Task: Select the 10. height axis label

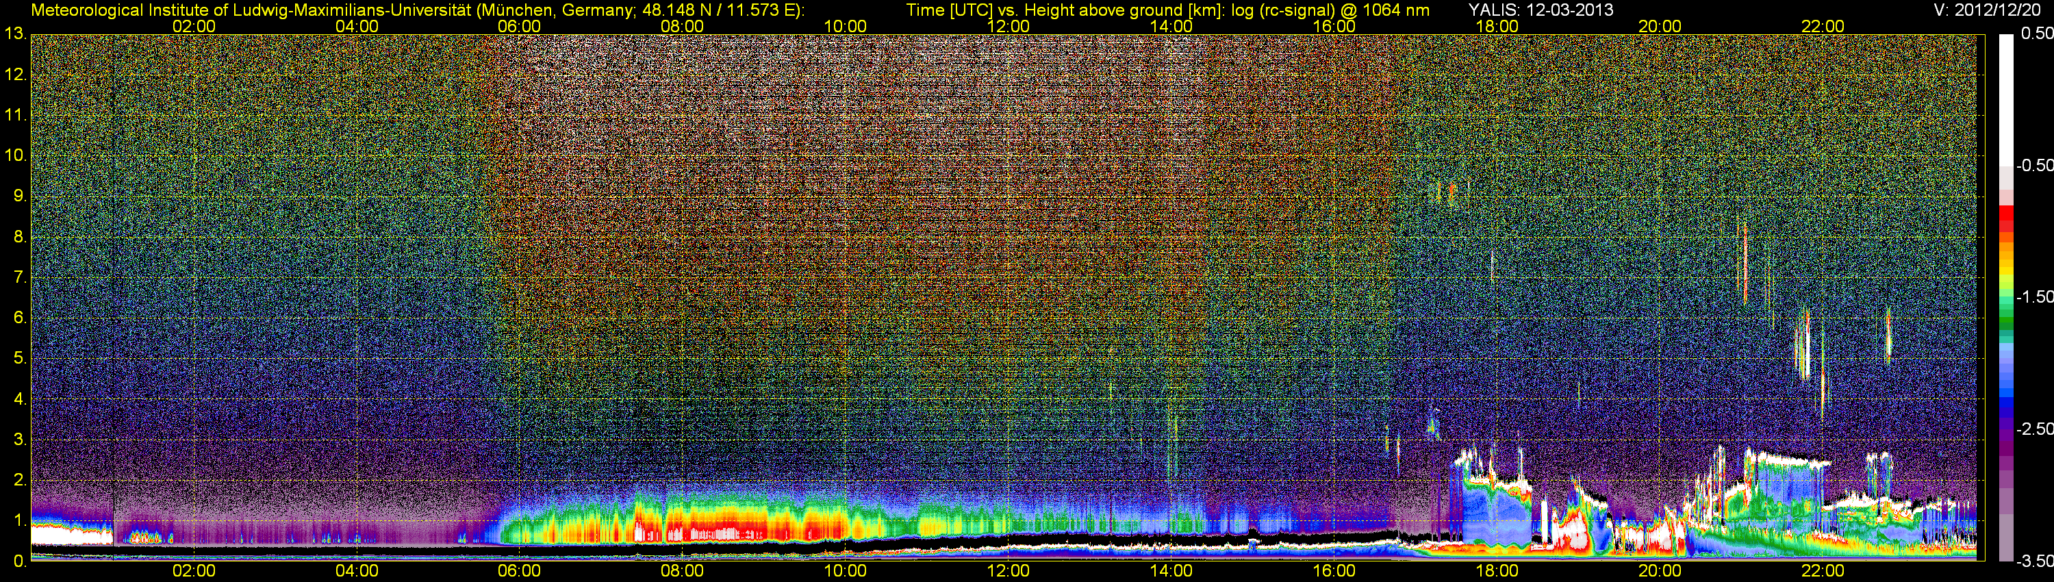Action: click(x=16, y=155)
